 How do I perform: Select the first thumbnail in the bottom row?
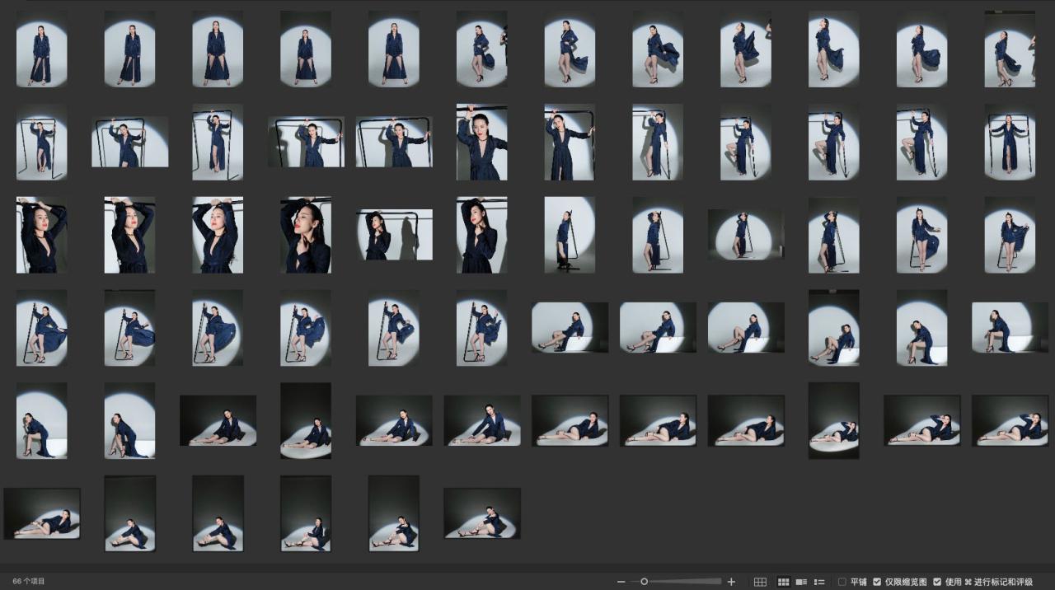[42, 513]
